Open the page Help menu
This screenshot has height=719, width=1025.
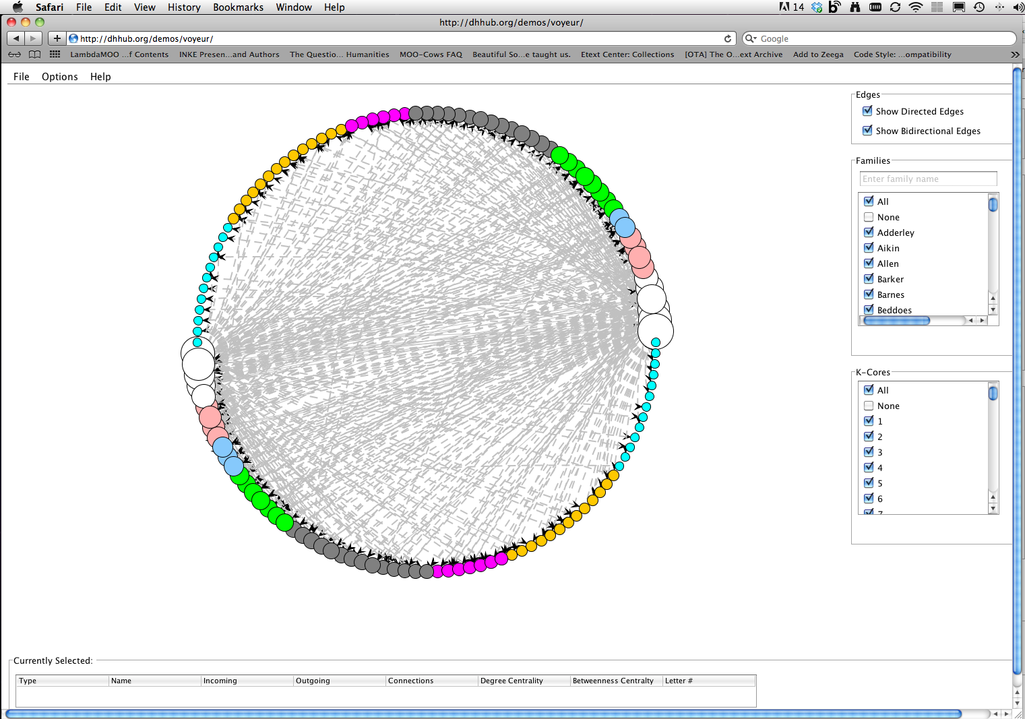tap(100, 77)
